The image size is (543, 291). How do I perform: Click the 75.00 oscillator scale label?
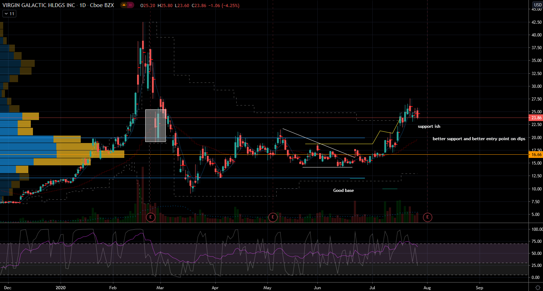537,241
